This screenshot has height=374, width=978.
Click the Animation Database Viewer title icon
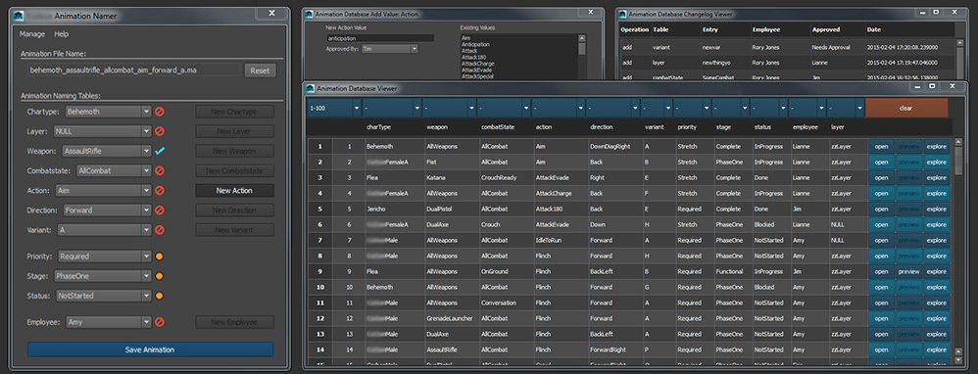click(x=311, y=88)
